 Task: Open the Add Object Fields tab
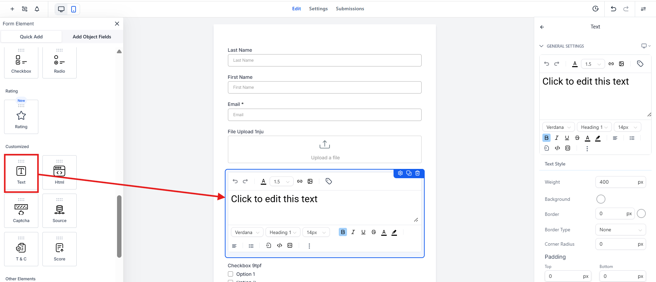point(92,37)
